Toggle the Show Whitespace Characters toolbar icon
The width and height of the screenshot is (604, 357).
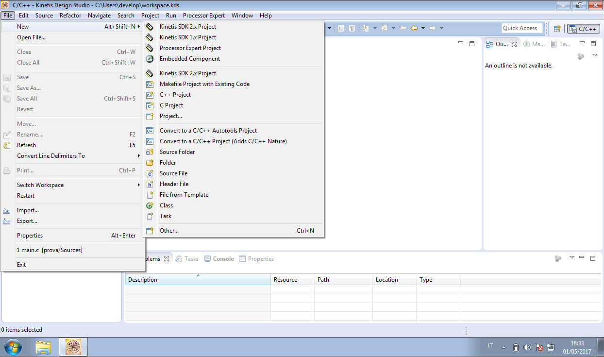[x=351, y=28]
